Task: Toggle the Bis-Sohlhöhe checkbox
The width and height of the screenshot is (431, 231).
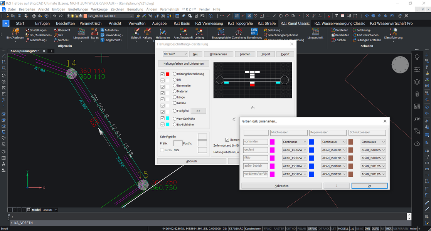Action: click(162, 125)
